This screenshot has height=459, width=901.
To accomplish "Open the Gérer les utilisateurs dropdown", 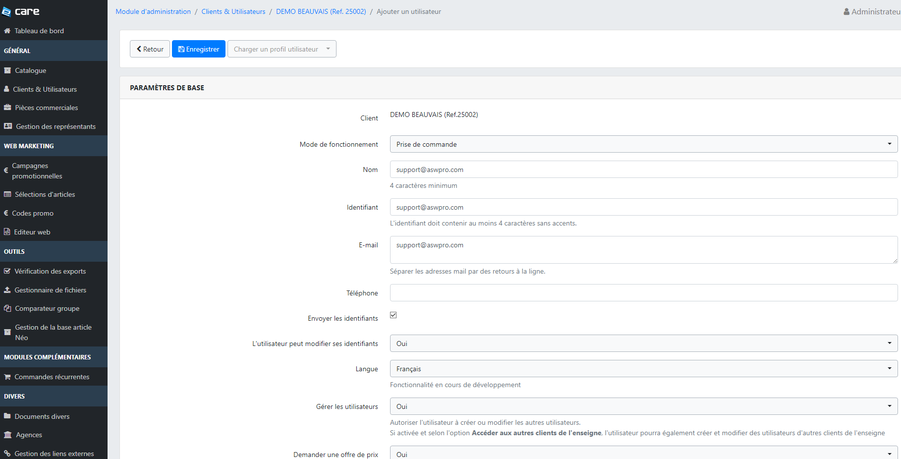I will 643,406.
